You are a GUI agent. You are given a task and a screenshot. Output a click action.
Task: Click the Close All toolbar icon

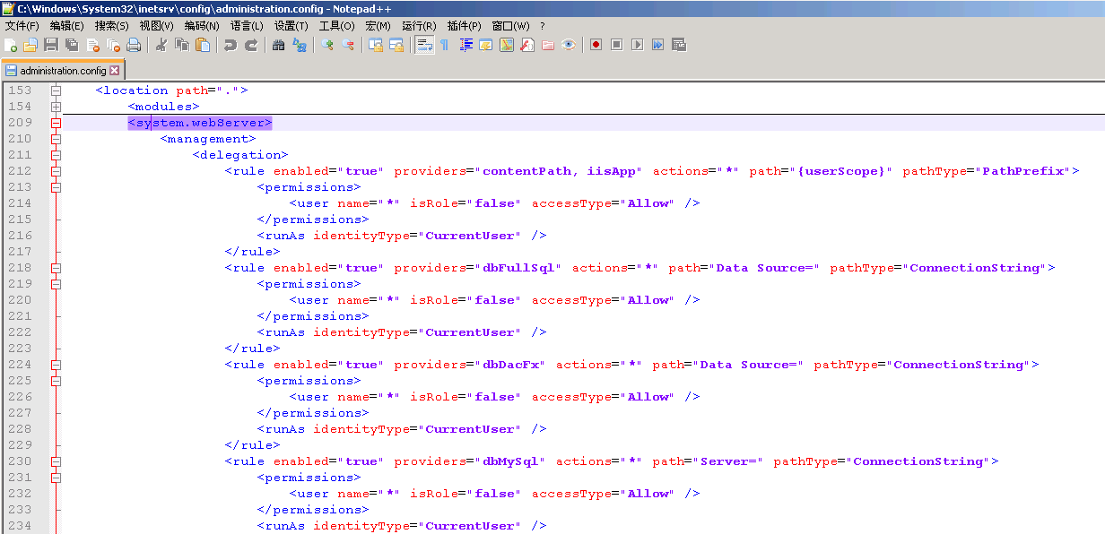(113, 45)
